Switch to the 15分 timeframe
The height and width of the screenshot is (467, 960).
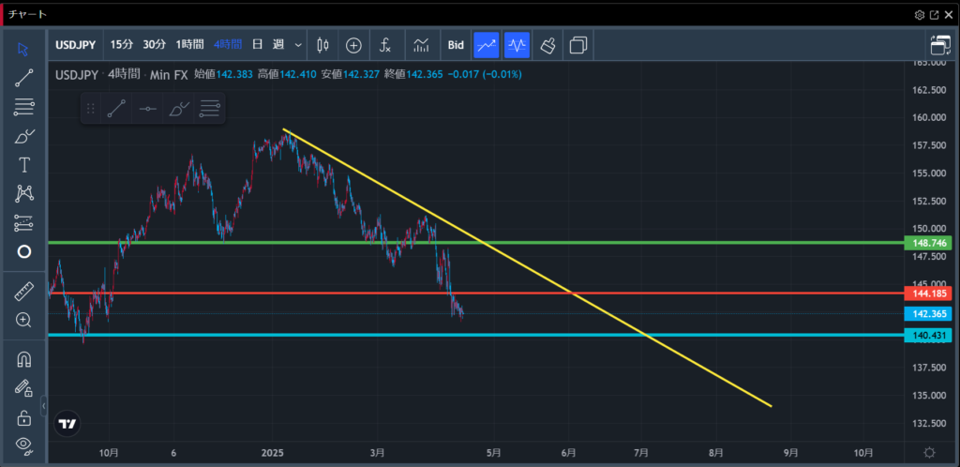click(122, 44)
